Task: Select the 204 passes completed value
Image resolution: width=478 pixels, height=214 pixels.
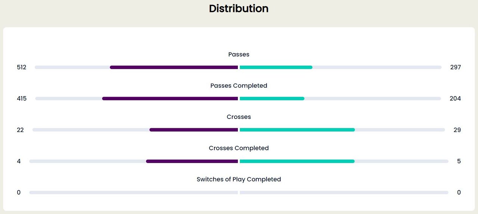Action: 455,99
